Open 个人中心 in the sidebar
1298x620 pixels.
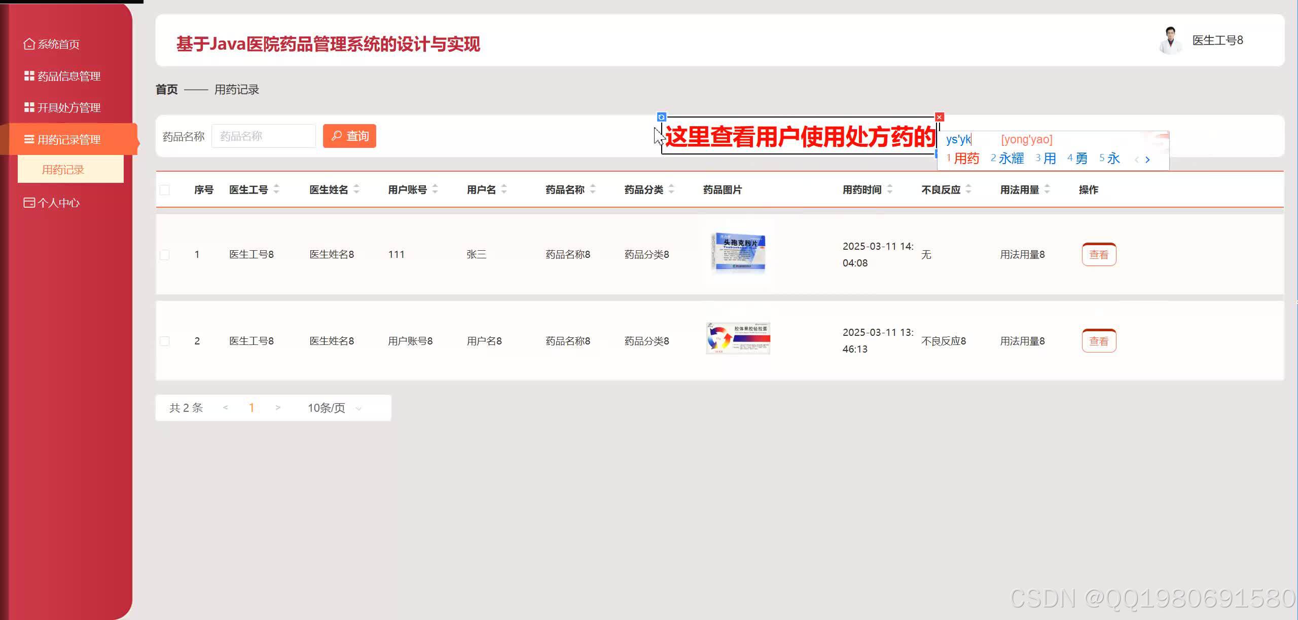[x=28, y=202]
